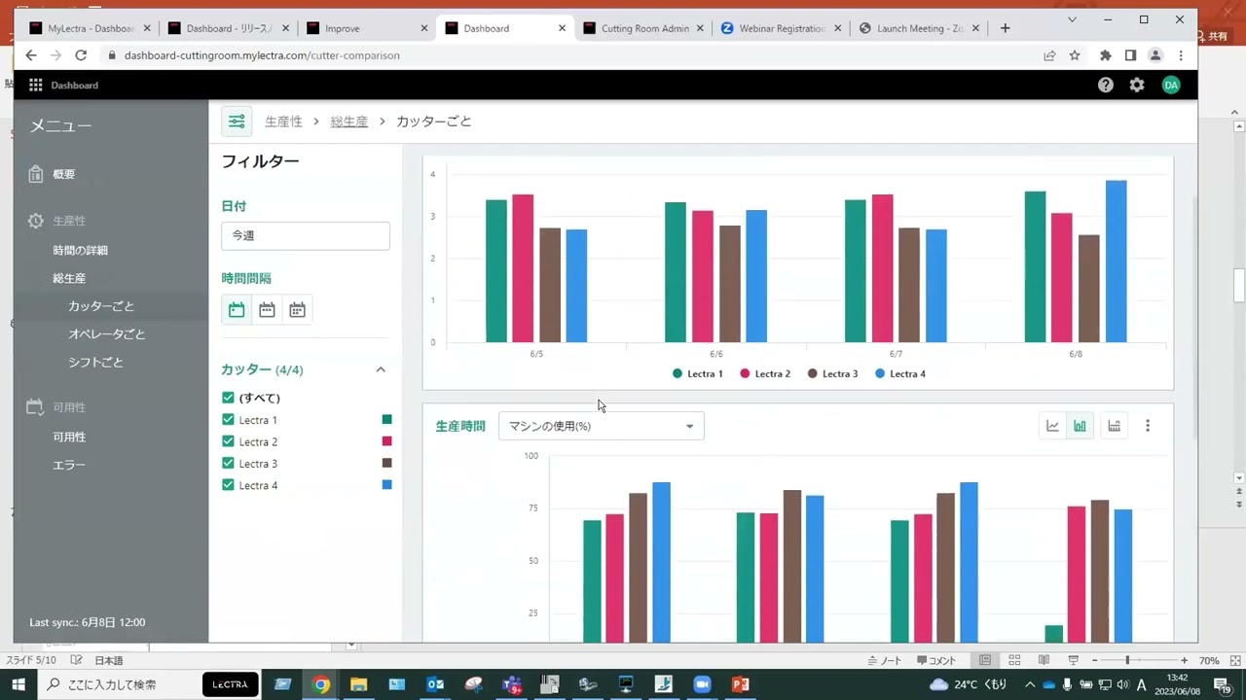The width and height of the screenshot is (1246, 700).
Task: Switch to bar chart view
Action: coord(1080,426)
